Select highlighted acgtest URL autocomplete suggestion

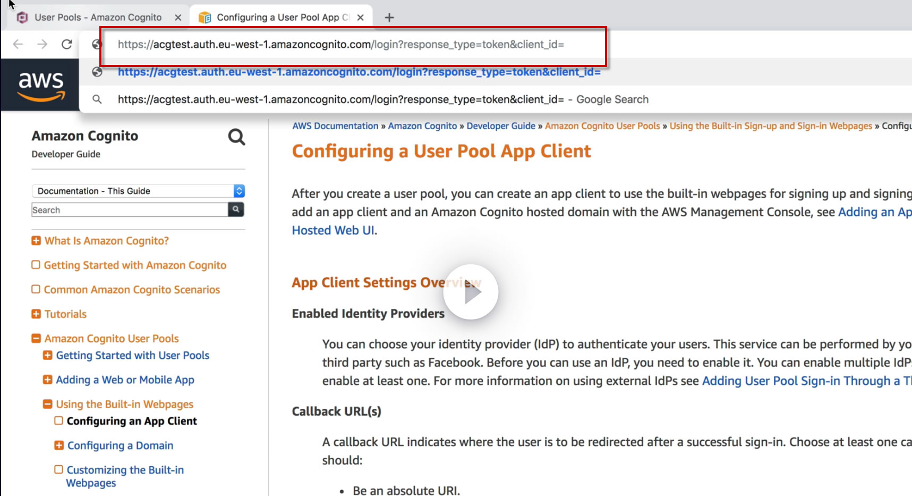tap(359, 72)
